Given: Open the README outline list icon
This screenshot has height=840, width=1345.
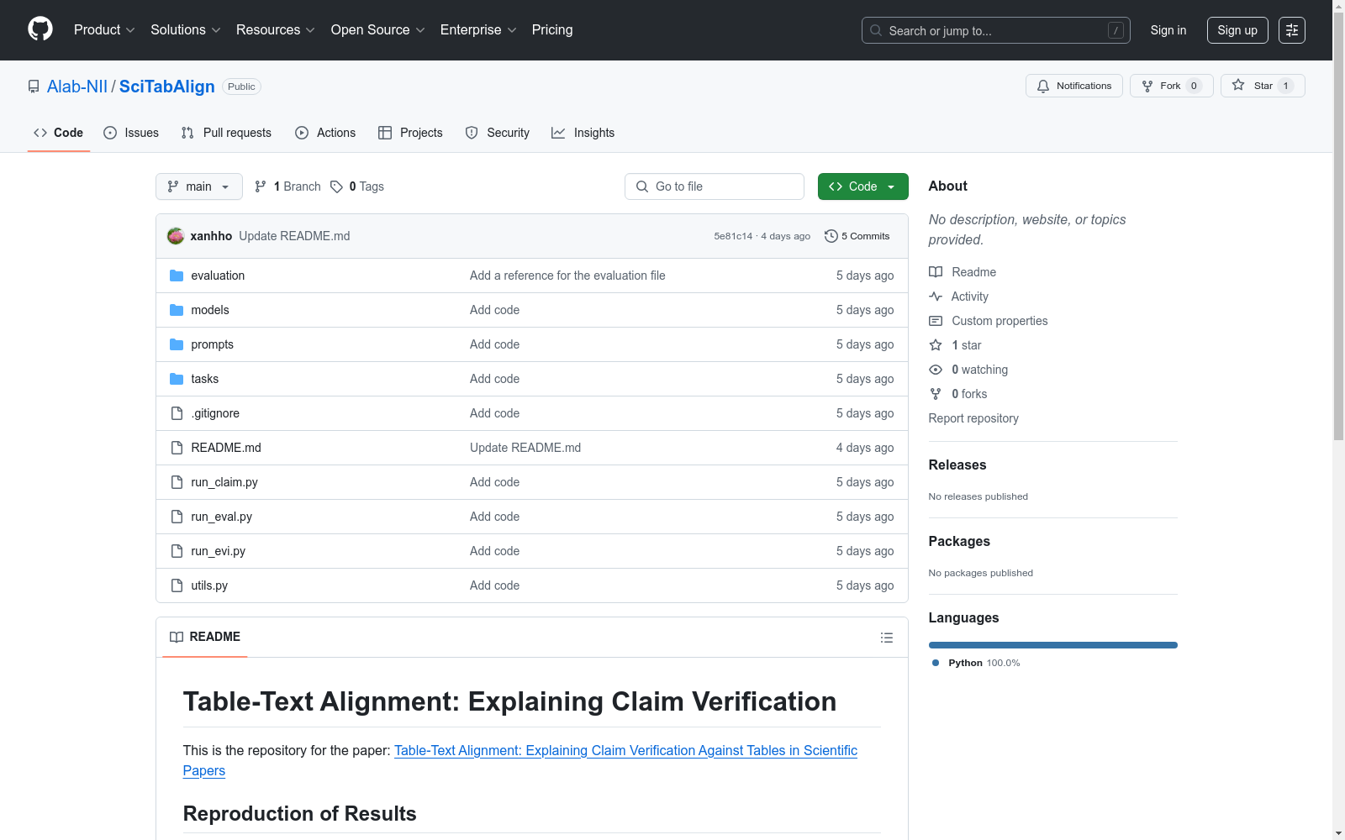Looking at the screenshot, I should [886, 638].
